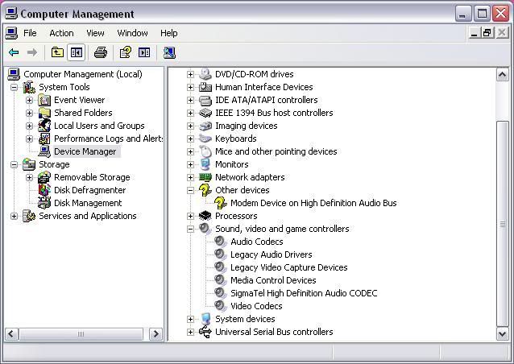
Task: Open the Help menu
Action: tap(169, 33)
